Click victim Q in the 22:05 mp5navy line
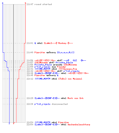The image size is (119, 133). pyautogui.click(x=58, y=75)
